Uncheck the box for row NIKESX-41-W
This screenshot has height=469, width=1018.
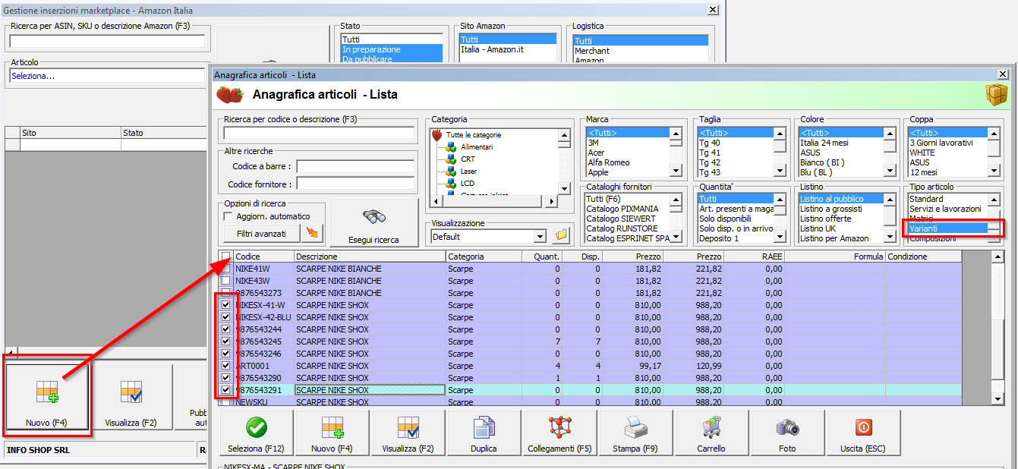tap(225, 305)
